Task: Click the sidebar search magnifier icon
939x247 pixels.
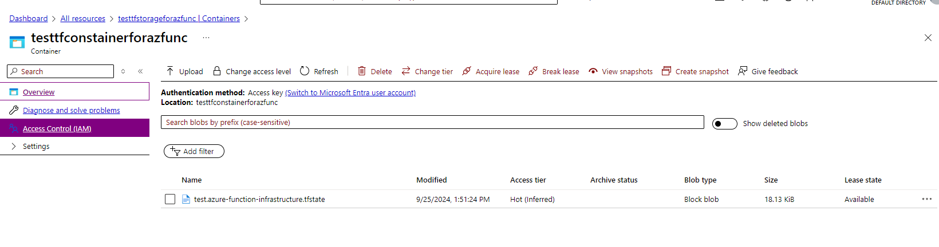Action: pyautogui.click(x=14, y=71)
